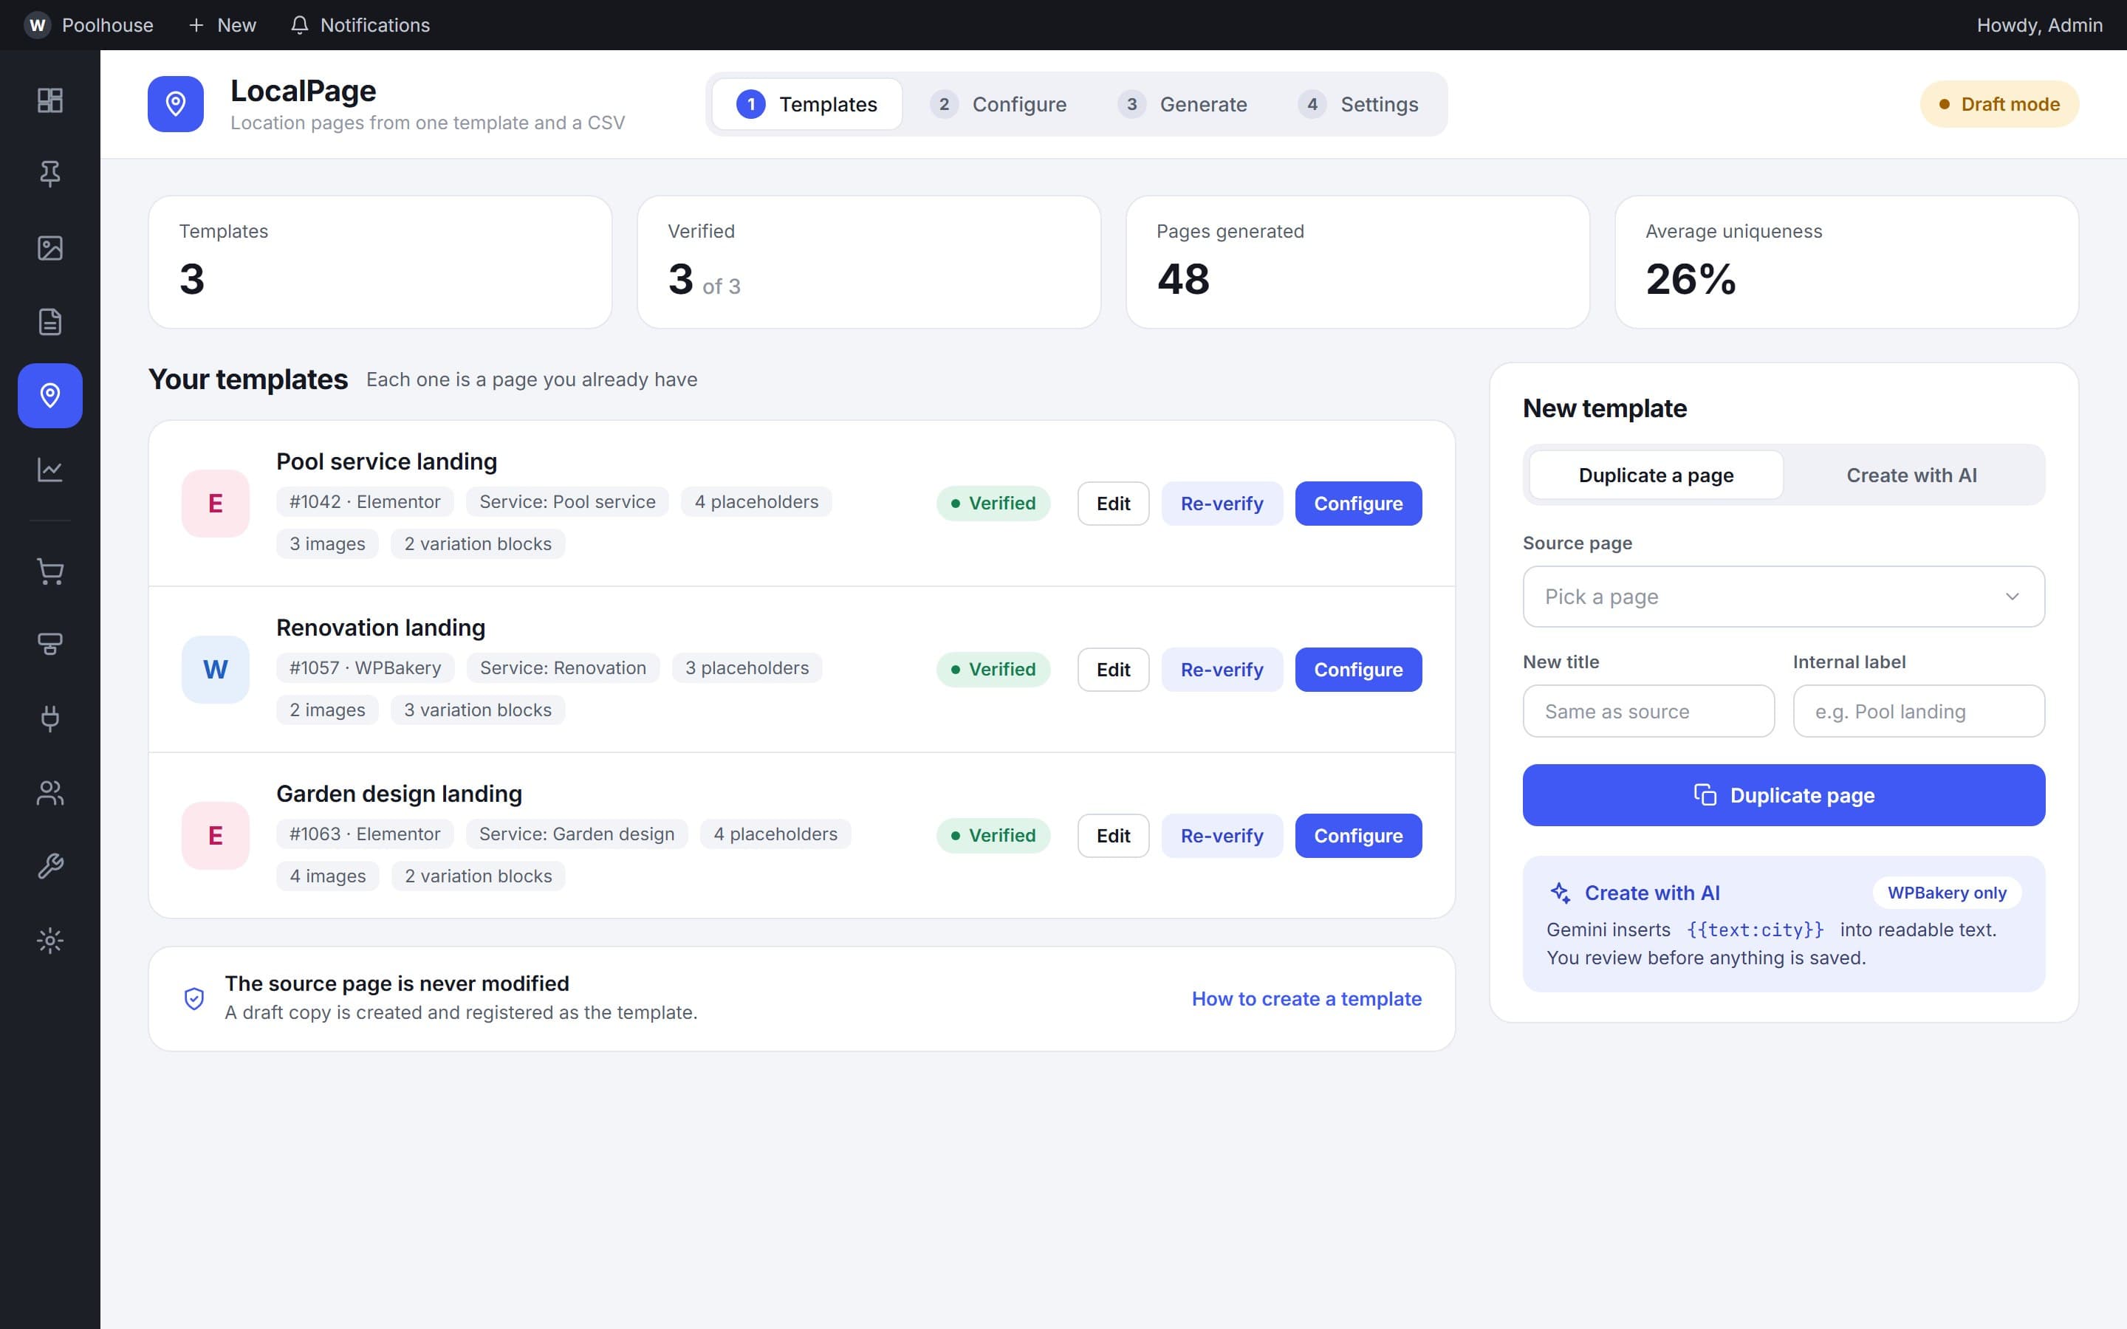Image resolution: width=2127 pixels, height=1329 pixels.
Task: Open the pin Posts icon in sidebar
Action: point(50,174)
